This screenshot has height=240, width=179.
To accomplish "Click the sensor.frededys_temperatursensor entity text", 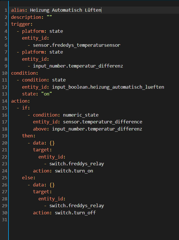I will click(76, 45).
